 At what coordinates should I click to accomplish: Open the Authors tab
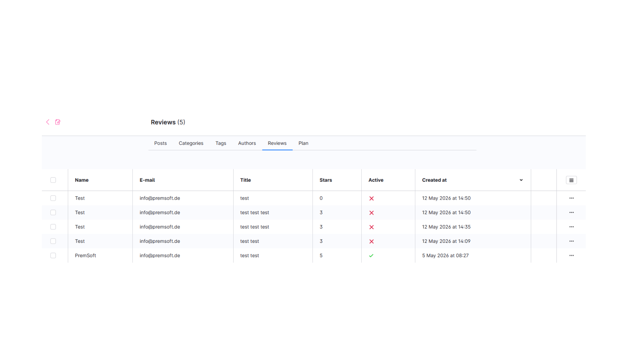(x=247, y=143)
